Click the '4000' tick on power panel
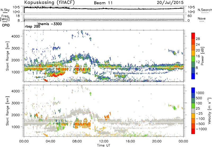This screenshot has width=212, height=147. click(16, 36)
